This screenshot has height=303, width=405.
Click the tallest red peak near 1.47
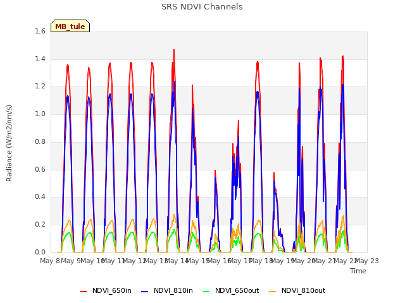point(174,50)
